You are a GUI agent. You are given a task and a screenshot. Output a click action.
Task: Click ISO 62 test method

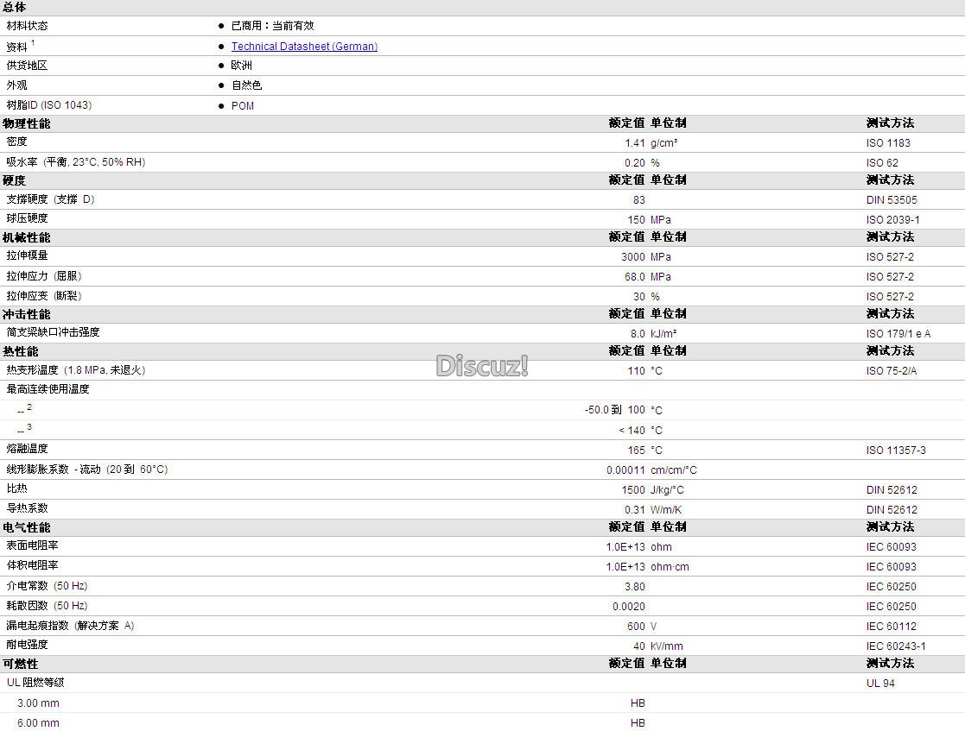tap(882, 163)
